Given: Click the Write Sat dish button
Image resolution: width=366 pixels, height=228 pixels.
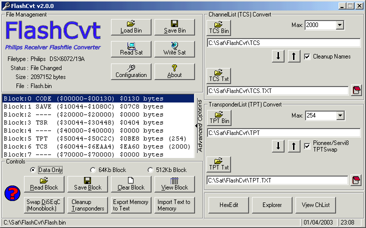Looking at the screenshot, I should [x=174, y=49].
